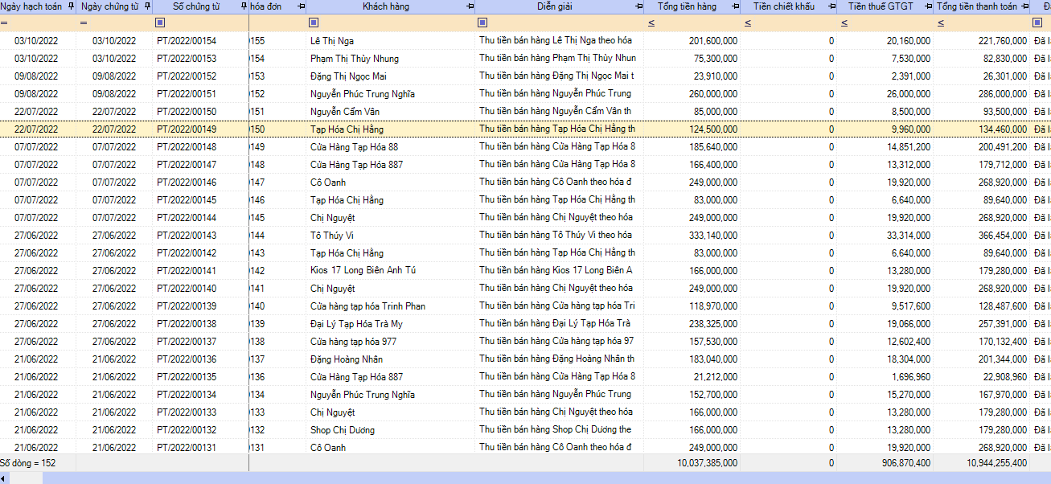Change equals operator for Ngày hạch toán filter
Viewport: 1051px width, 484px height.
point(5,23)
